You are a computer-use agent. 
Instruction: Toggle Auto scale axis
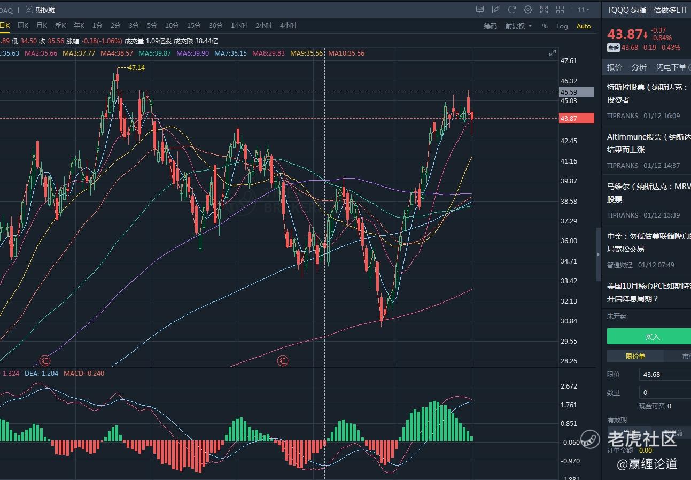(584, 26)
